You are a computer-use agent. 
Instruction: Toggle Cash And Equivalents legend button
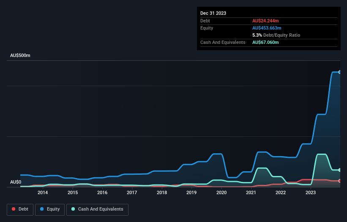tap(97, 209)
